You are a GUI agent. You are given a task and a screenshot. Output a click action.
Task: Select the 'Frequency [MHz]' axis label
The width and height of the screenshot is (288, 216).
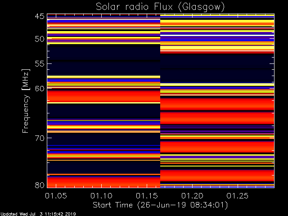pos(26,101)
